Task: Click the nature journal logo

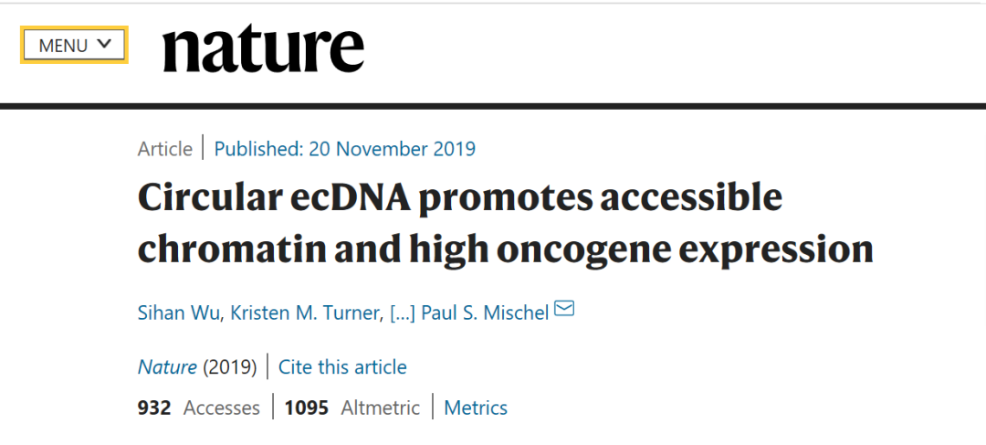Action: click(264, 48)
